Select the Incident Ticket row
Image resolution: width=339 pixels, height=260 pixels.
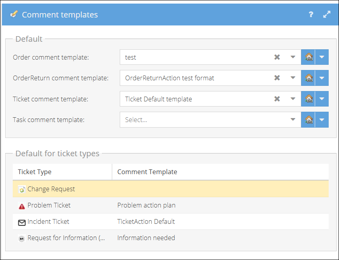171,221
